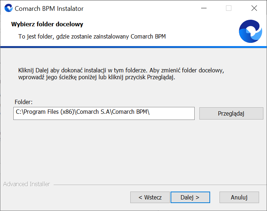This screenshot has width=267, height=211.
Task: Click the Folder path input field
Action: tap(104, 113)
